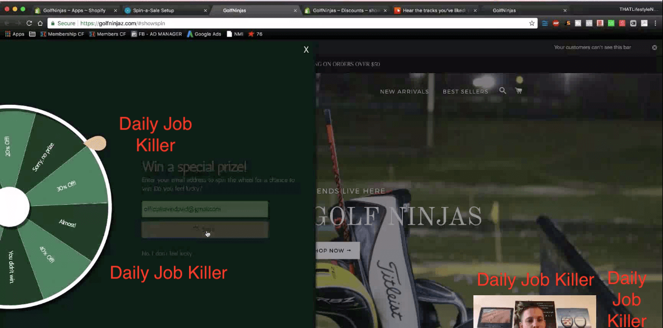Open the store search magnifier icon
The width and height of the screenshot is (663, 328).
point(503,91)
